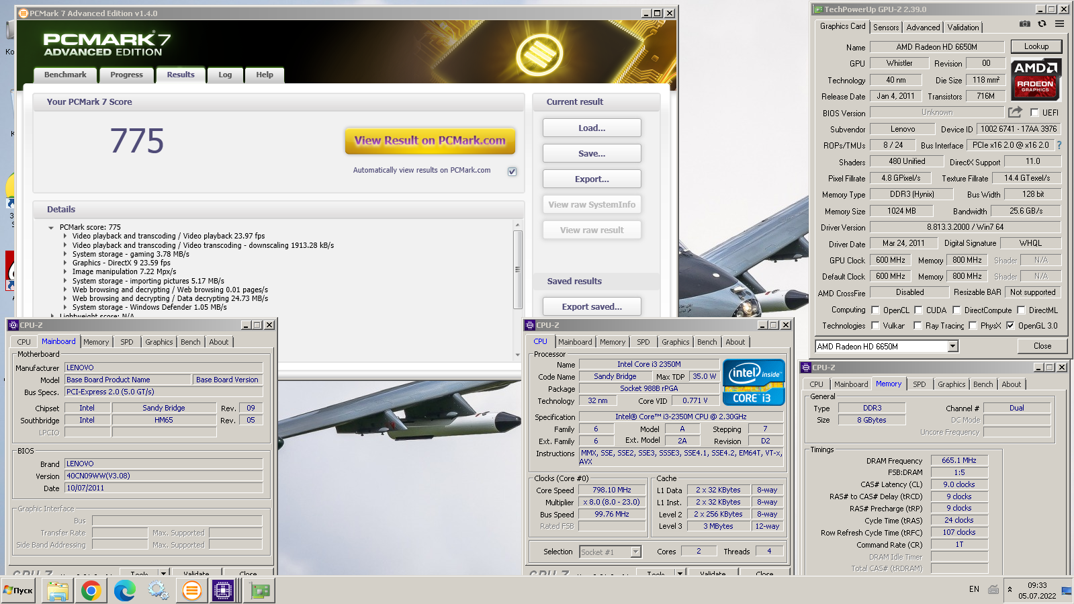
Task: Click the TechPowerUp GPU-Z title bar icon
Action: [818, 9]
